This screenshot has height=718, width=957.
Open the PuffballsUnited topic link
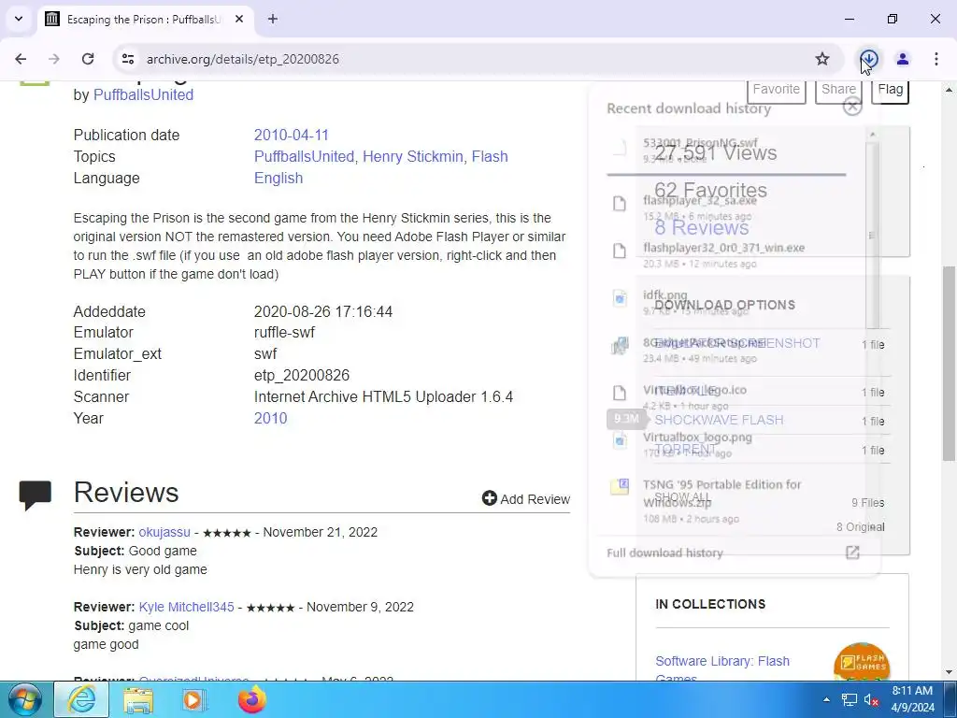(x=304, y=156)
